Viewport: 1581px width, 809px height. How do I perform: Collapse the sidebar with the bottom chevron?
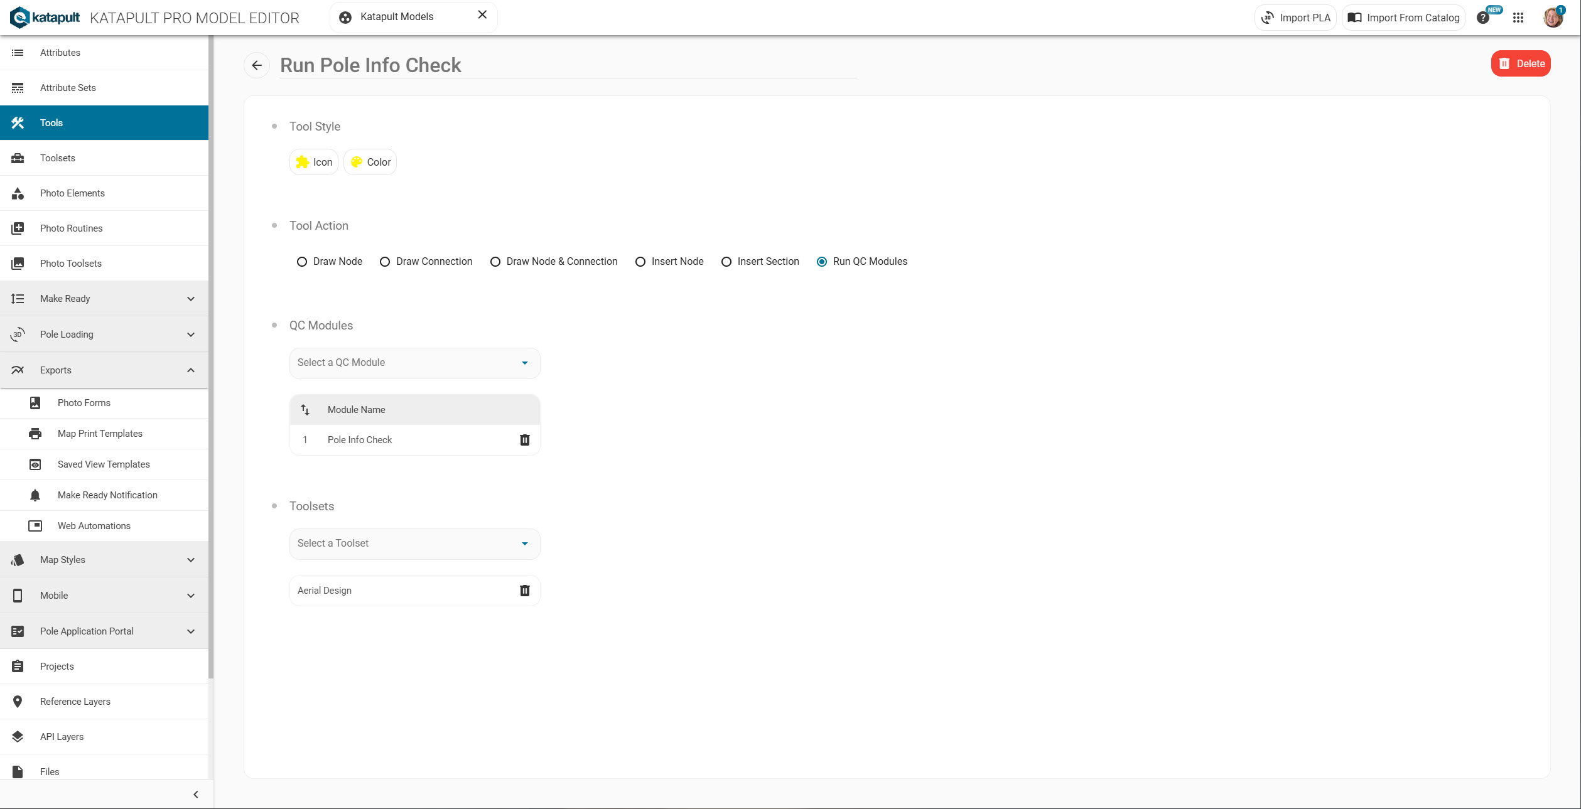pyautogui.click(x=196, y=795)
